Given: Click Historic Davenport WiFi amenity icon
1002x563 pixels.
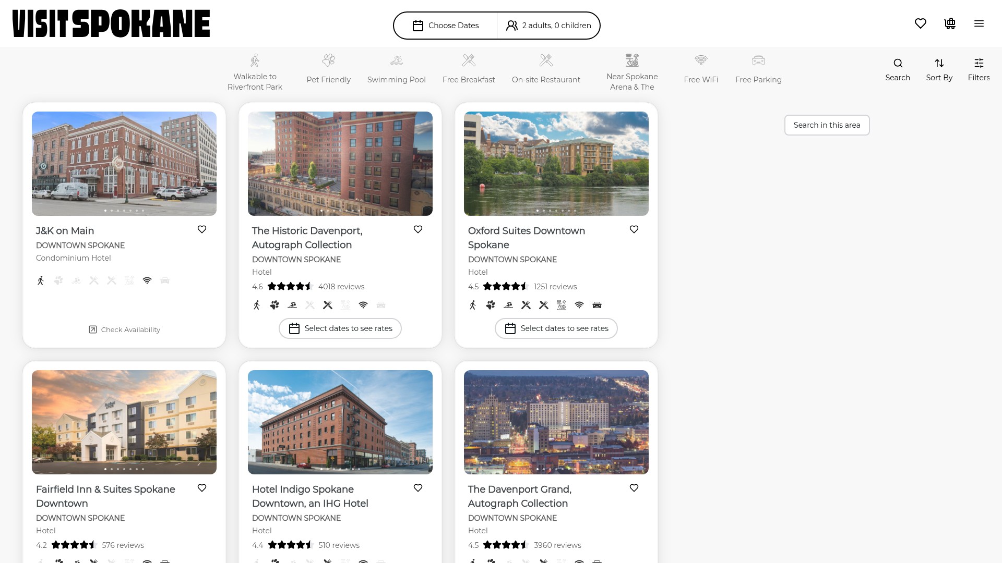Looking at the screenshot, I should tap(363, 305).
